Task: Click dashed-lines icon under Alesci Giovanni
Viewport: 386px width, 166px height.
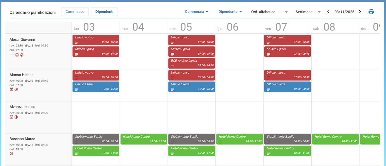Action: (x=12, y=55)
